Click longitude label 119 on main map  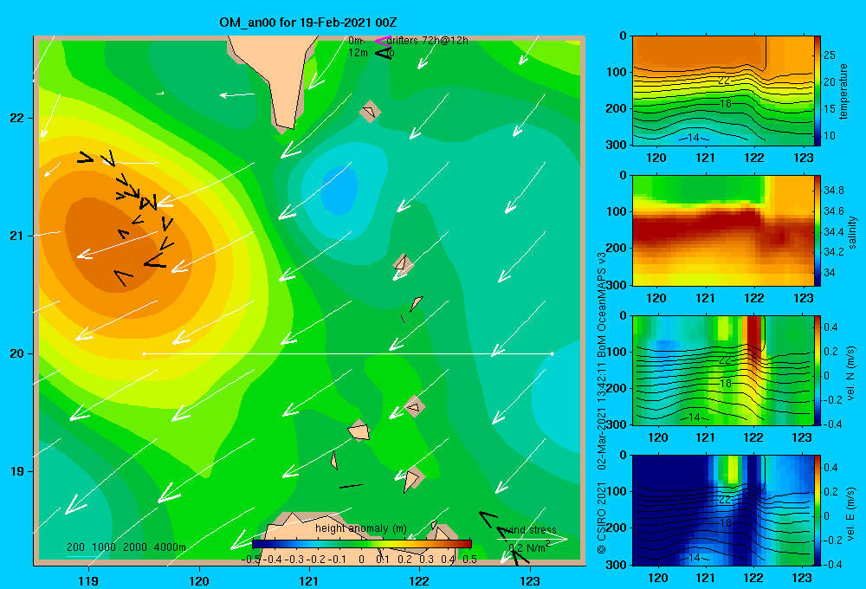tap(88, 580)
